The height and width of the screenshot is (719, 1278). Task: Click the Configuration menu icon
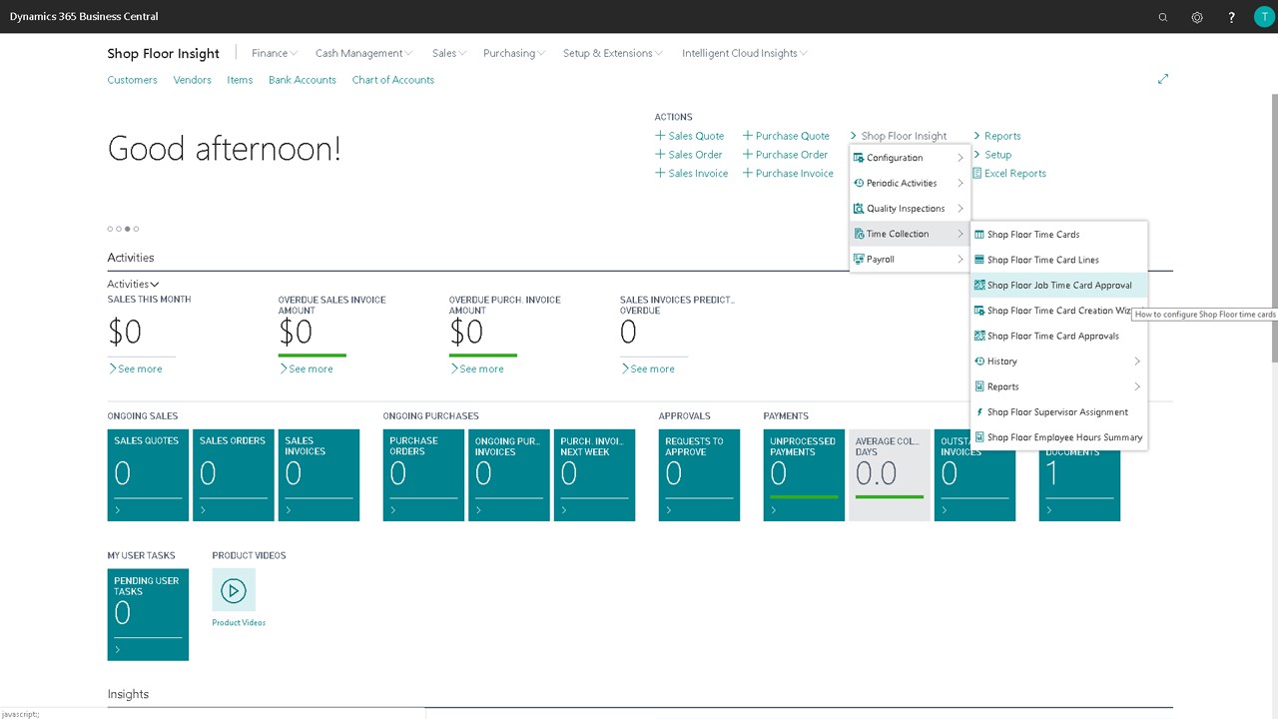[x=859, y=158]
